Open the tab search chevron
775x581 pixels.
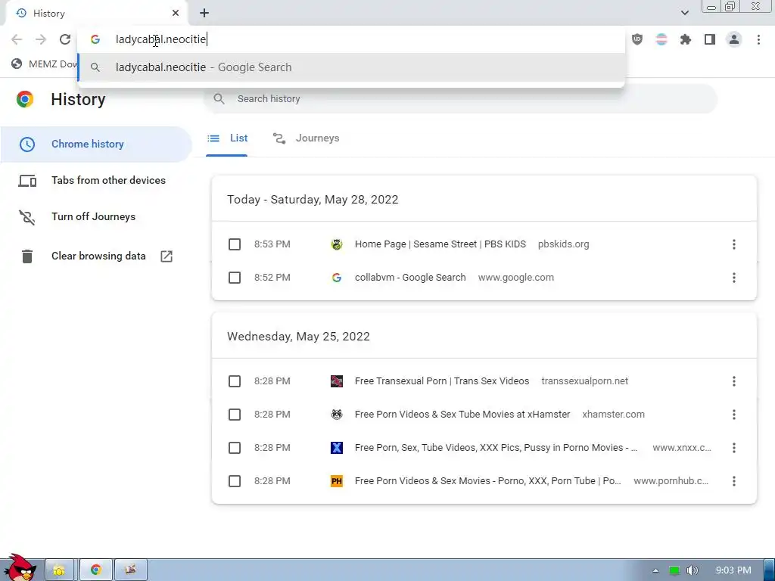[684, 13]
